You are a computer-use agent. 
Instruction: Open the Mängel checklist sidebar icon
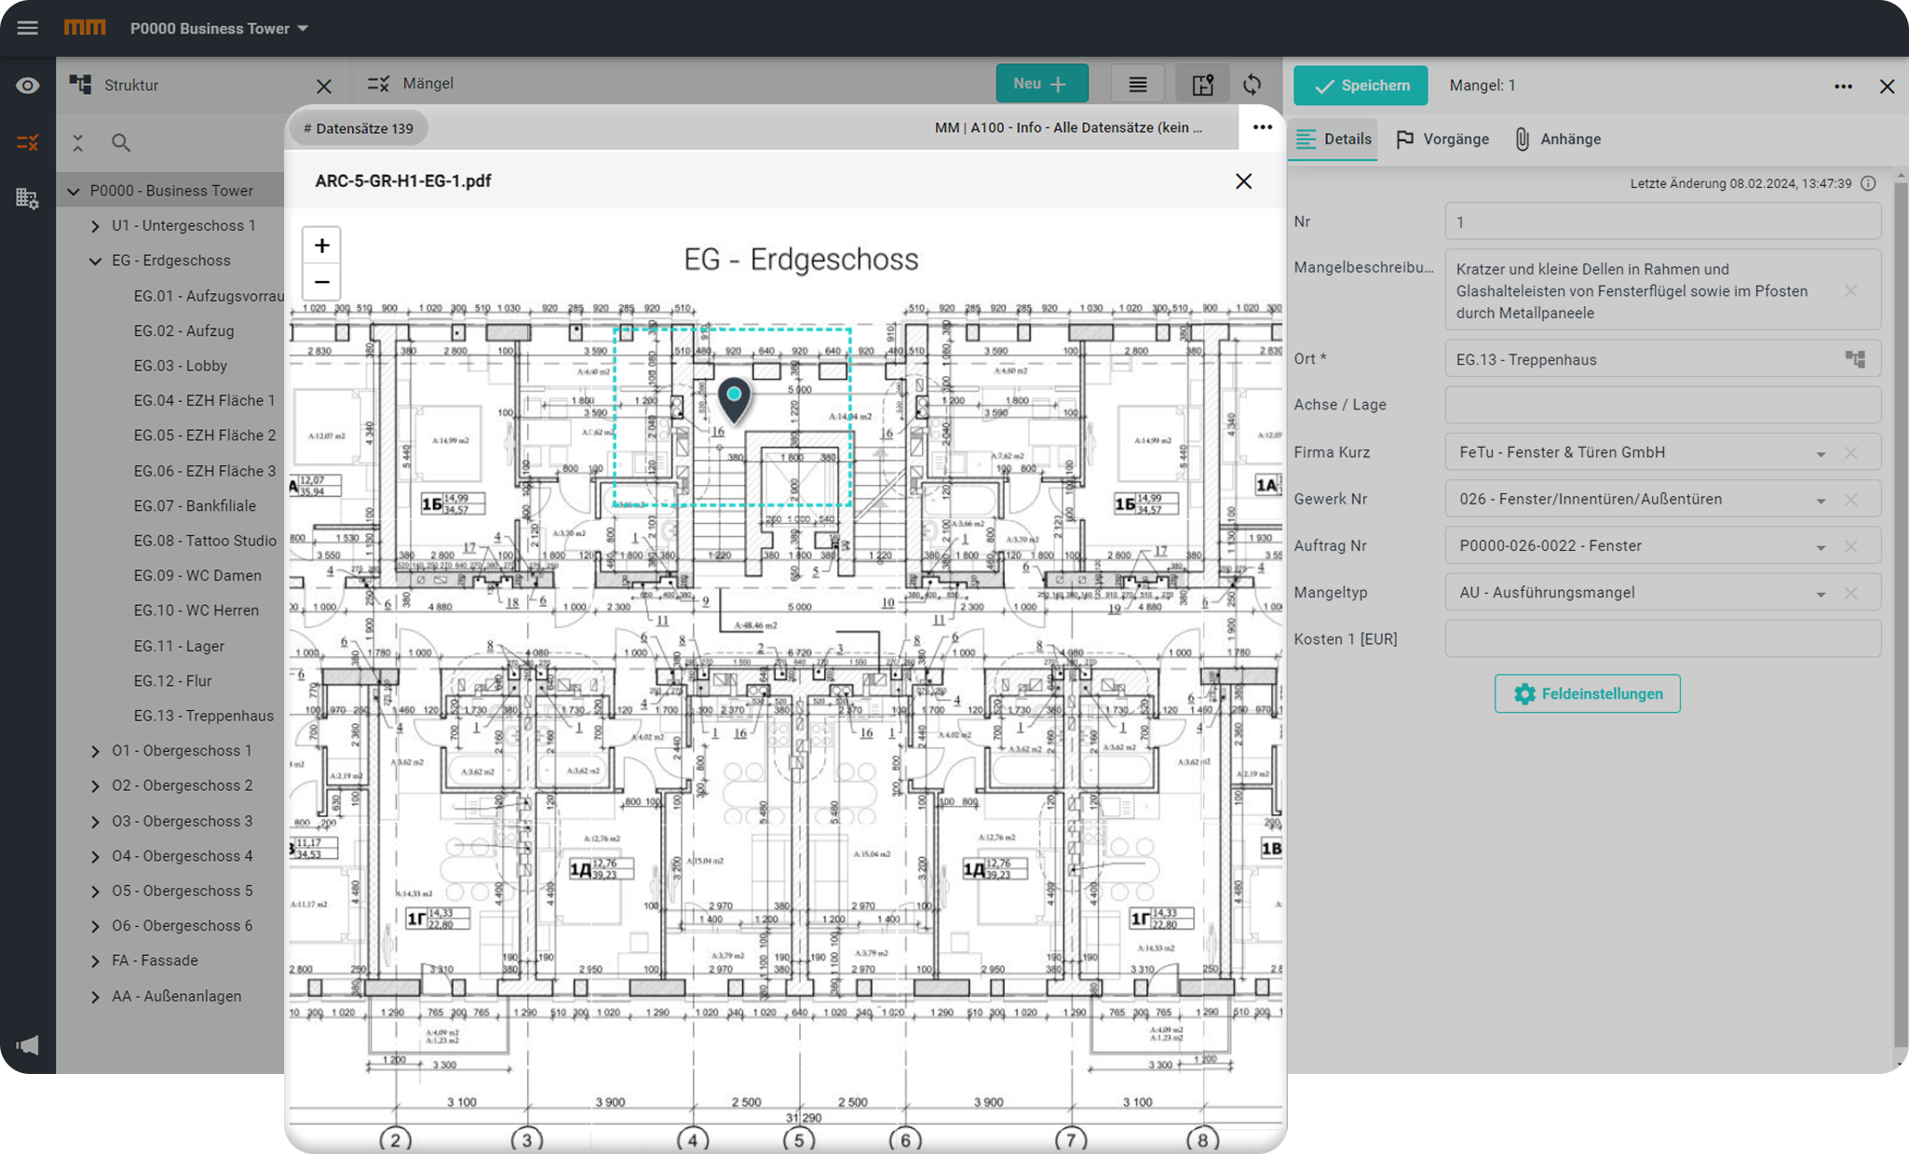(x=28, y=142)
